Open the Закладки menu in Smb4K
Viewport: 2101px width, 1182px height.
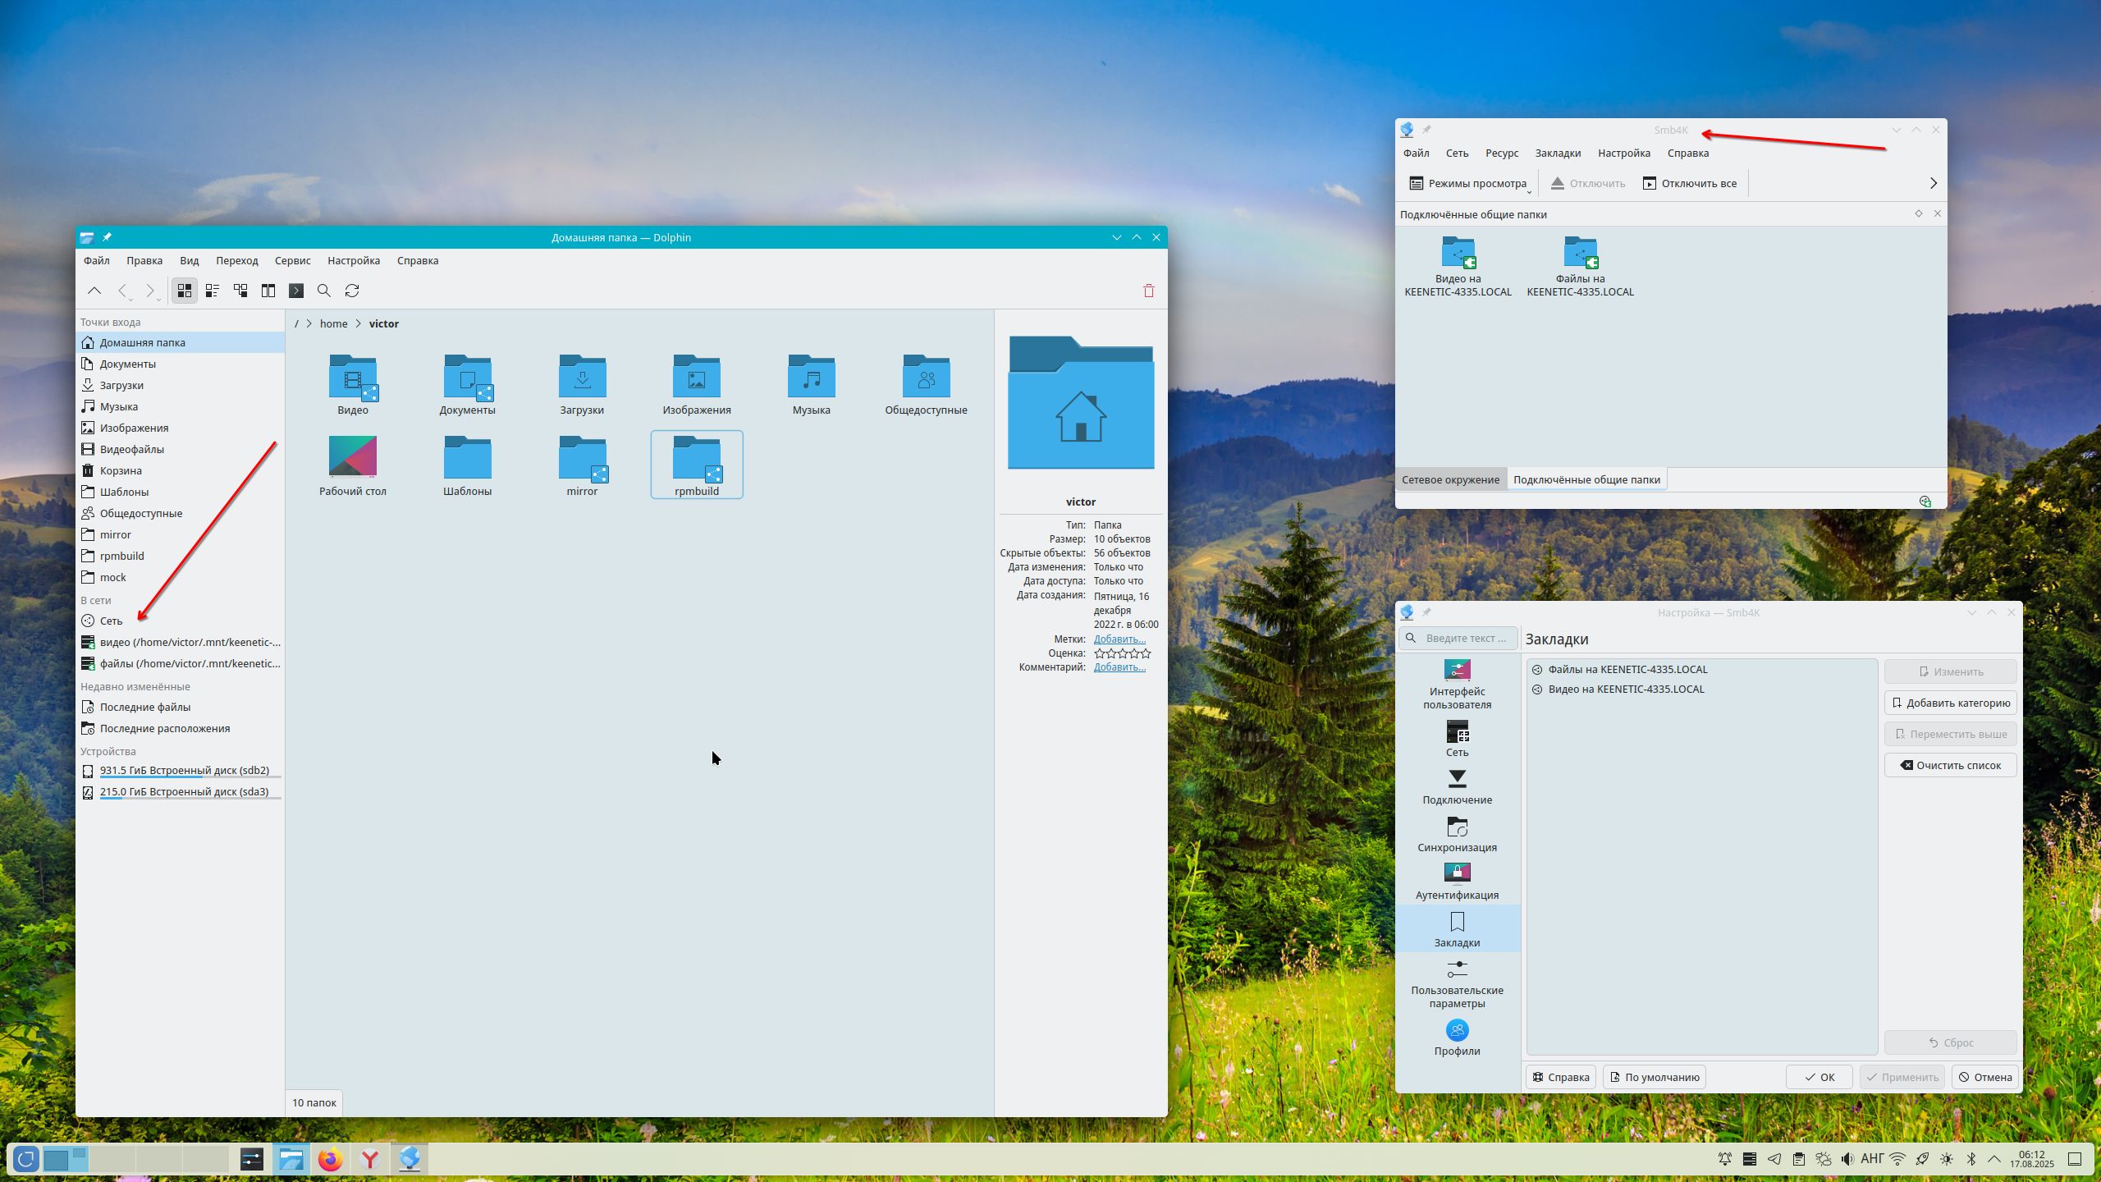coord(1557,153)
